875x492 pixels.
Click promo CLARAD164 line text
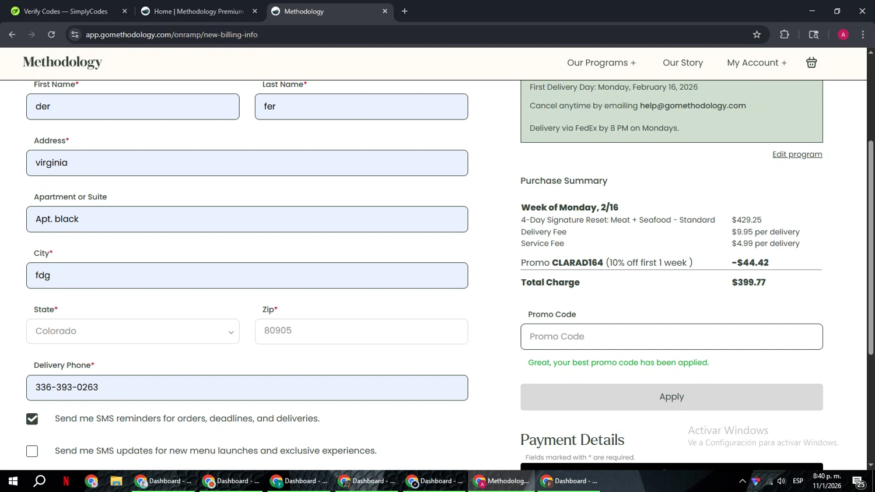(x=607, y=263)
